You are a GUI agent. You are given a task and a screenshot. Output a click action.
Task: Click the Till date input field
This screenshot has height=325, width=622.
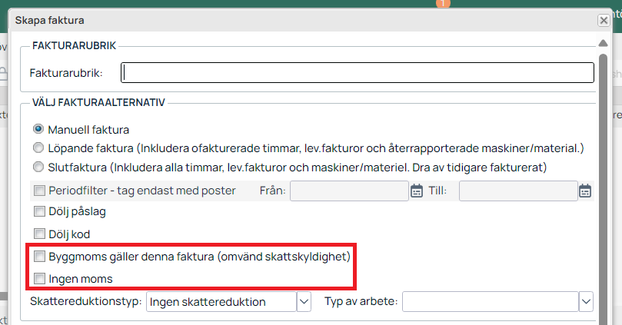[518, 191]
